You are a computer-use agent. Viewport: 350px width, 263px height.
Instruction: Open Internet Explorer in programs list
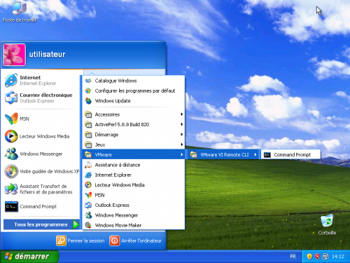click(134, 175)
